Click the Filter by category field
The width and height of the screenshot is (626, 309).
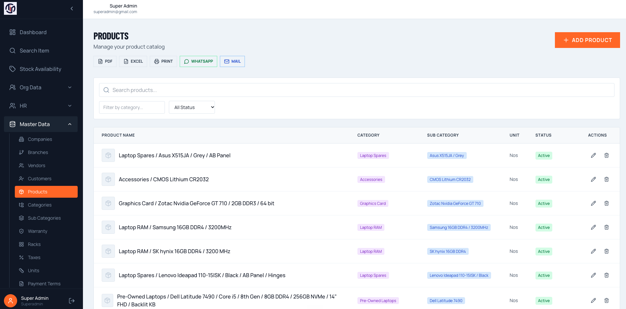[132, 107]
